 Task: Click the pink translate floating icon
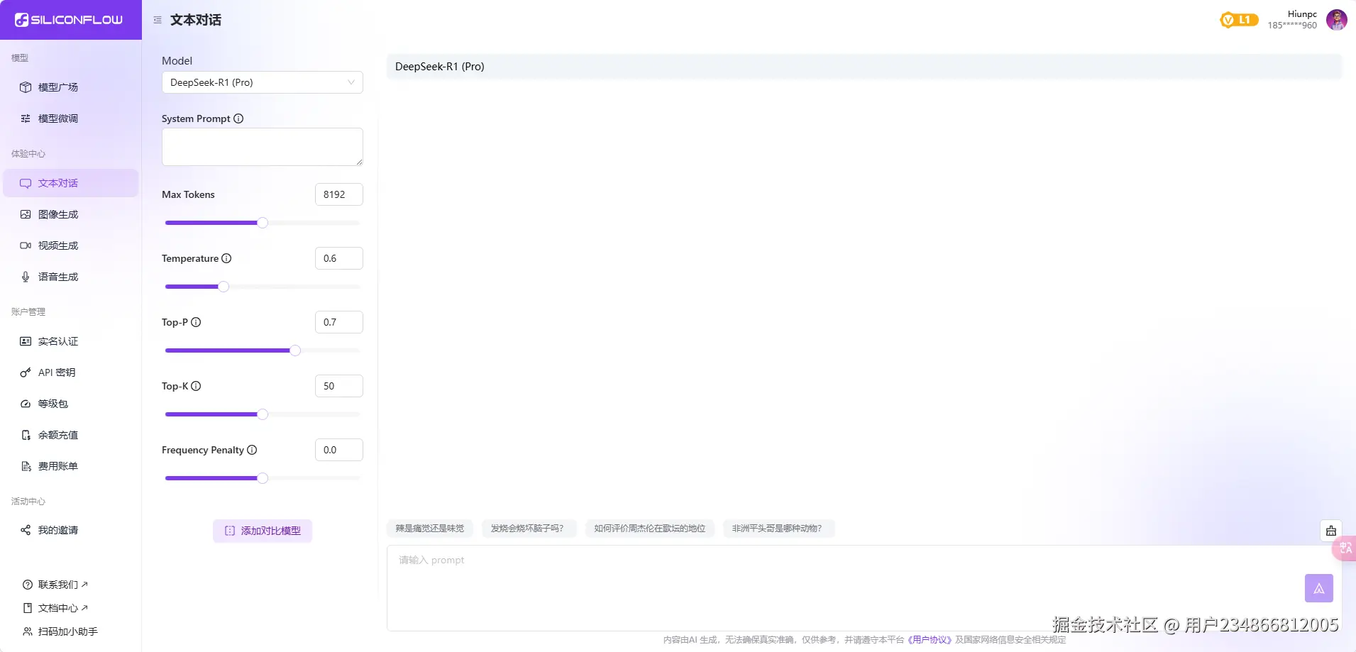click(1345, 548)
